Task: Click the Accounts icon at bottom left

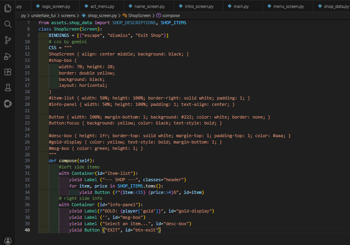Action: point(8,241)
